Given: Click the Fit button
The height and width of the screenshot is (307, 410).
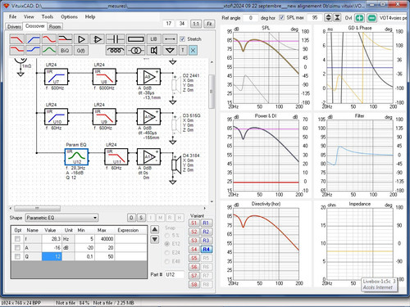Looking at the screenshot, I should pos(209,24).
